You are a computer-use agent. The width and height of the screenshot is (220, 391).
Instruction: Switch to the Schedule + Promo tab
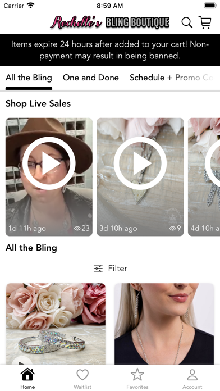[171, 78]
